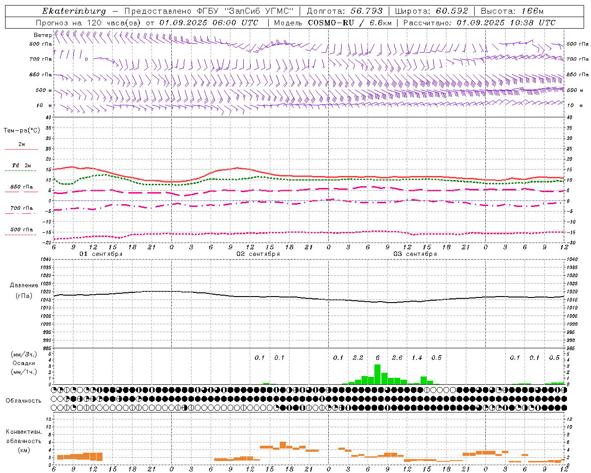Viewport: 591px width, 473px height.
Task: Click the 'Давление' pressure panel label
Action: pos(24,285)
